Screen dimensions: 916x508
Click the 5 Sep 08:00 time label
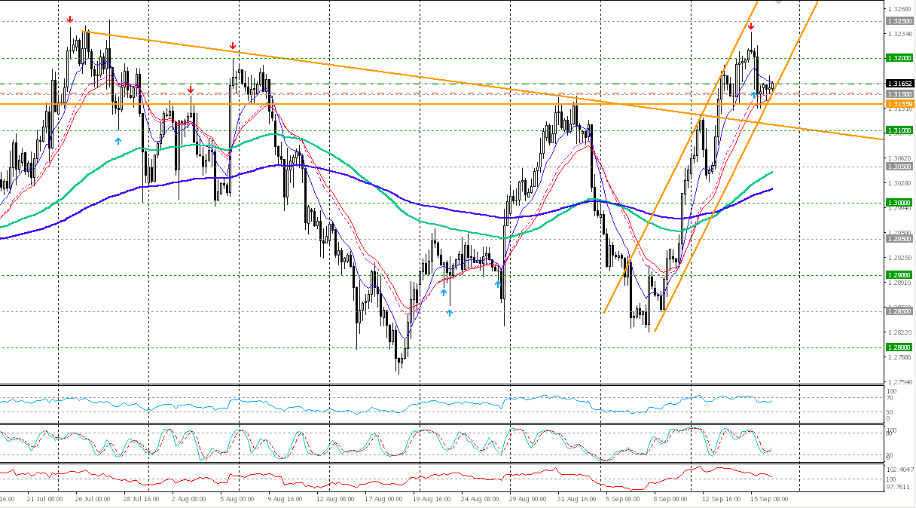coord(623,499)
